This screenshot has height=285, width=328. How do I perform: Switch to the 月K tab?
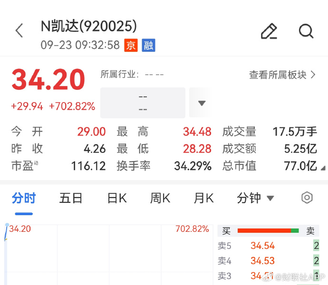(204, 198)
